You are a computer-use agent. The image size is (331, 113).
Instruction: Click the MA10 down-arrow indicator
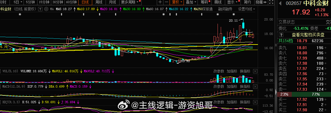97,9
